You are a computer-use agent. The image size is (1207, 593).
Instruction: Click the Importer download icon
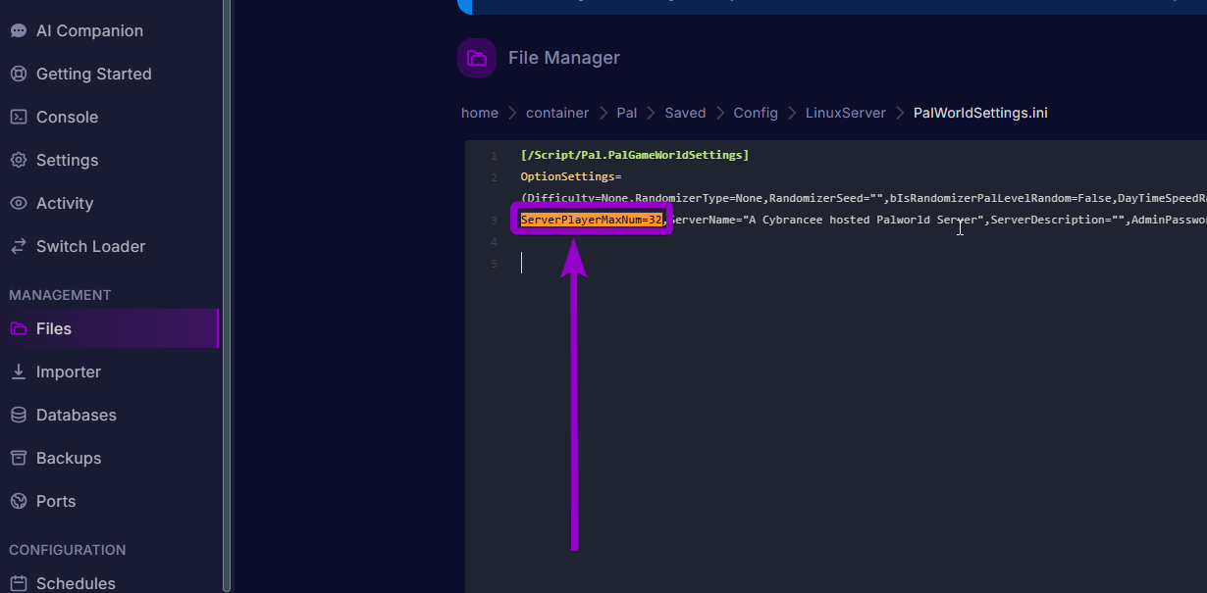[x=18, y=372]
